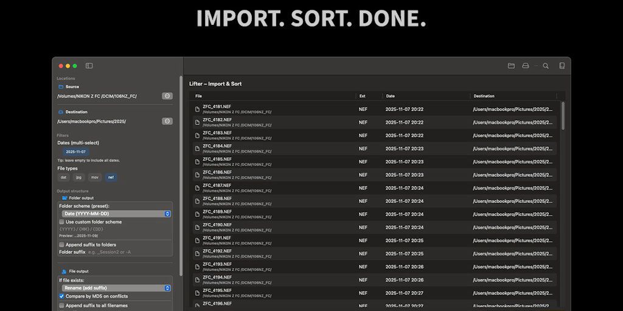This screenshot has width=623, height=311.
Task: Sort by the File column header
Action: click(199, 96)
